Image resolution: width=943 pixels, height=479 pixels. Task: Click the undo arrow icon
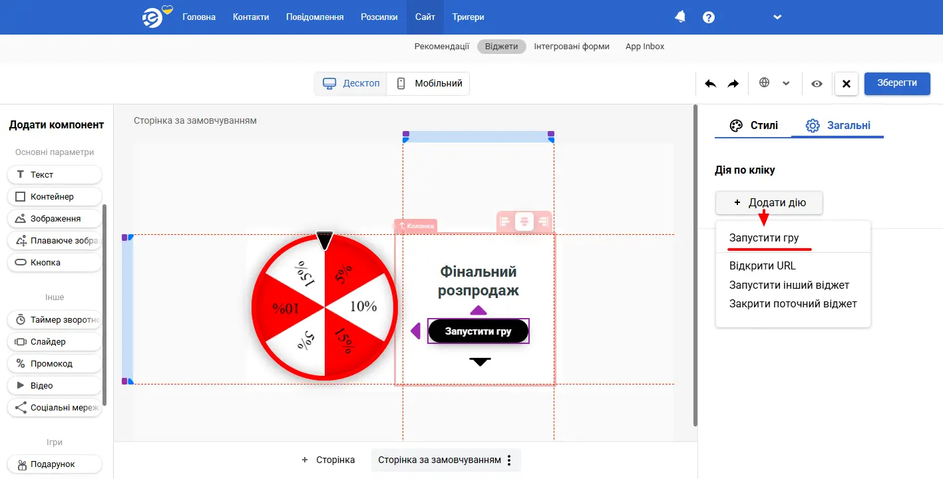point(709,84)
